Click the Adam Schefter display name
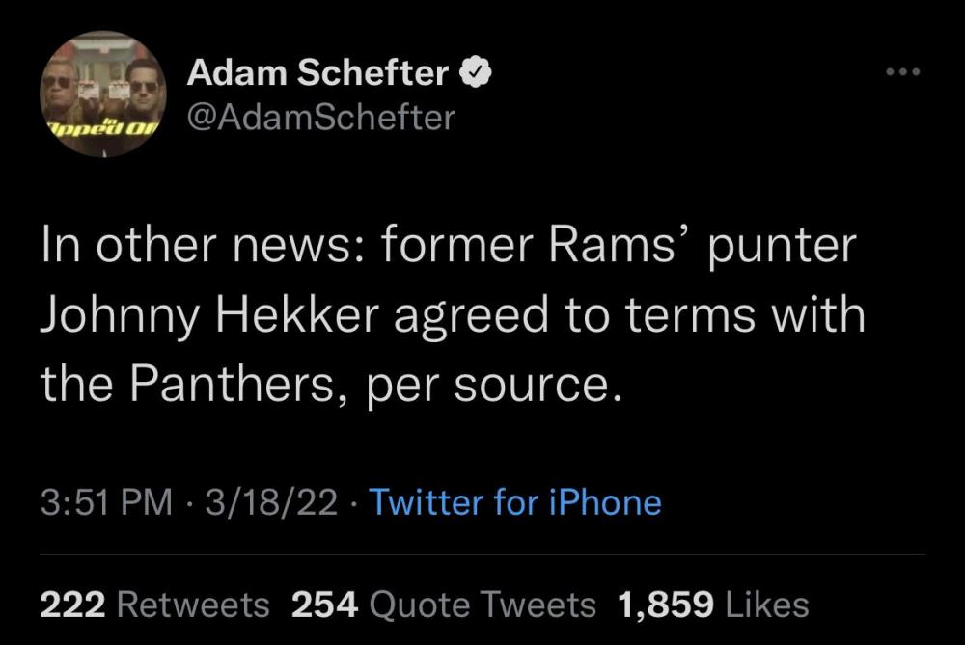Viewport: 965px width, 645px height. pyautogui.click(x=318, y=73)
